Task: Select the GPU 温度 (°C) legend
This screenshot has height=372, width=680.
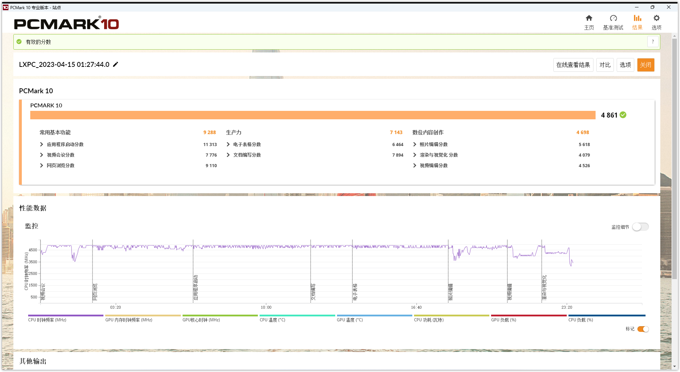Action: point(374,319)
